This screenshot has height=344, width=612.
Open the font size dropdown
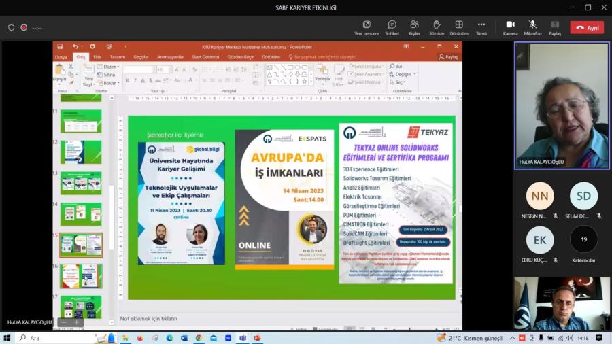tap(170, 70)
